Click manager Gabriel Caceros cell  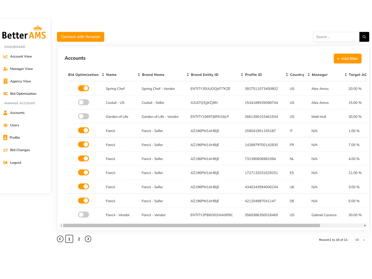324,215
